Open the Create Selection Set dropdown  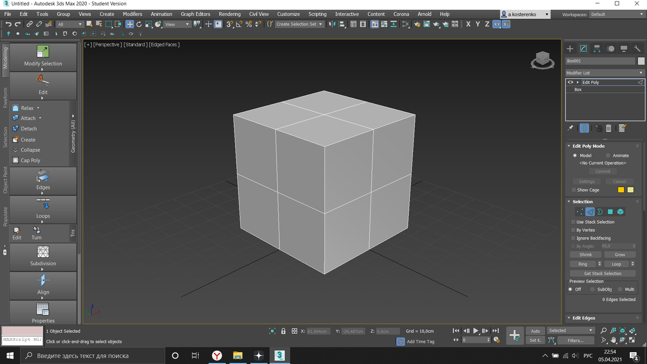(x=299, y=24)
